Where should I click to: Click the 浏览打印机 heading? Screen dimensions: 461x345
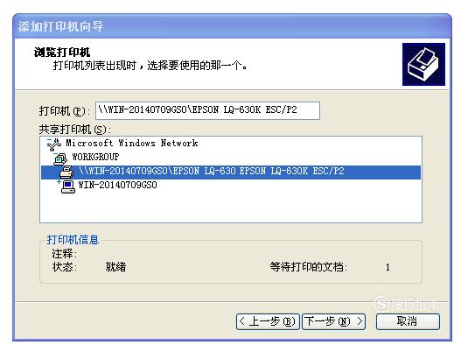click(x=62, y=53)
